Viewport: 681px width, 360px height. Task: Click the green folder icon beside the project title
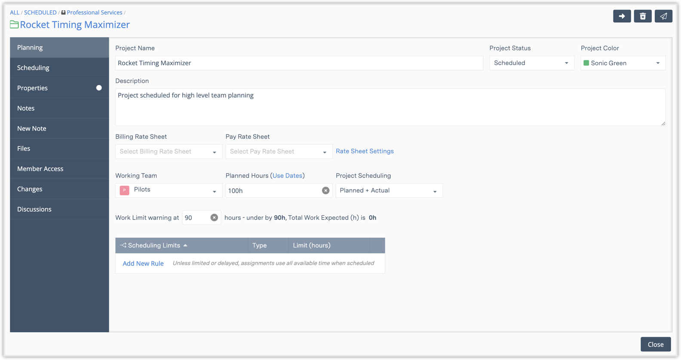(x=14, y=24)
